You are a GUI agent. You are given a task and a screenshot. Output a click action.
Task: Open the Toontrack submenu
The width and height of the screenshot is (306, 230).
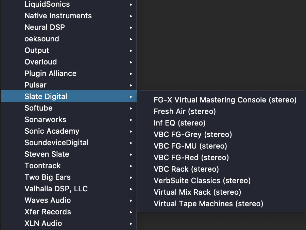[68, 166]
